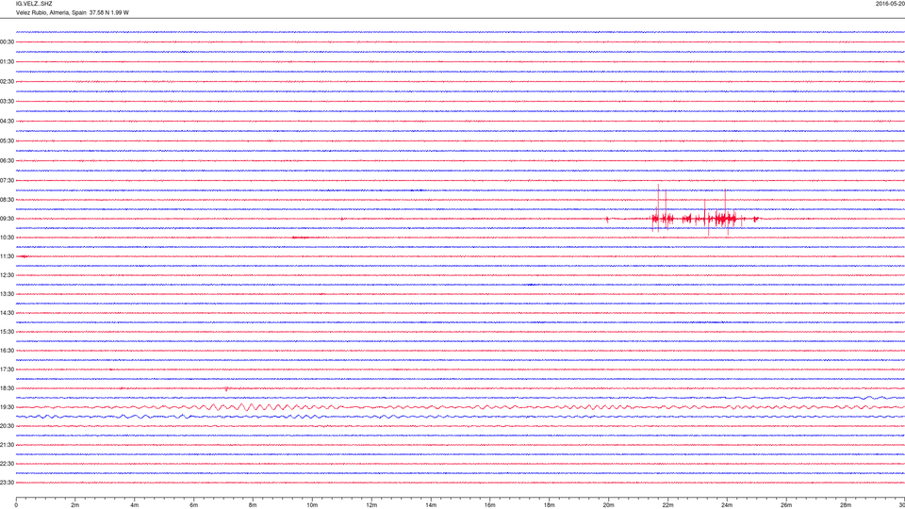Click the 0 tick on minute axis
Image resolution: width=905 pixels, height=509 pixels.
(x=16, y=505)
